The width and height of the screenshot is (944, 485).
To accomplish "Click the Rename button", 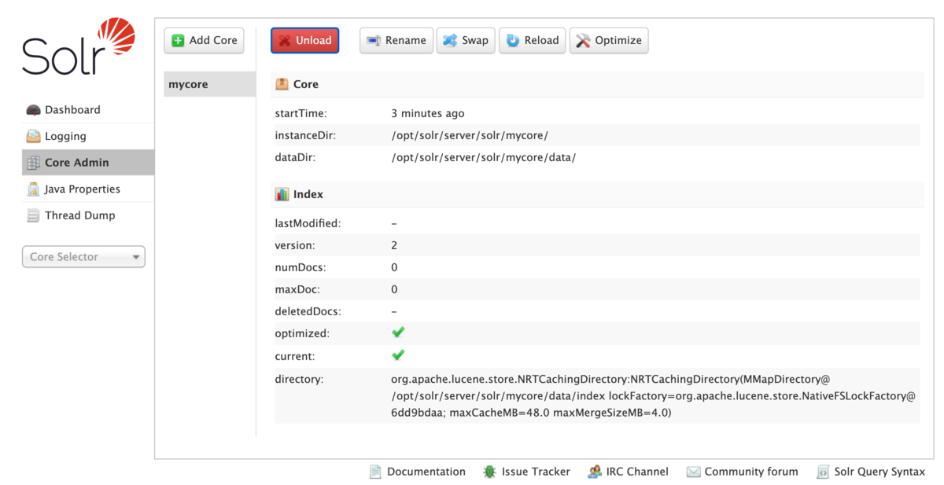I will (396, 40).
